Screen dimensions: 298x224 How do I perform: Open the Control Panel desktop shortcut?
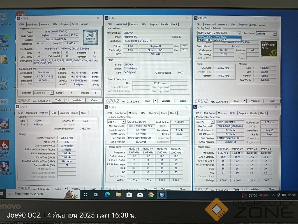pos(5,104)
